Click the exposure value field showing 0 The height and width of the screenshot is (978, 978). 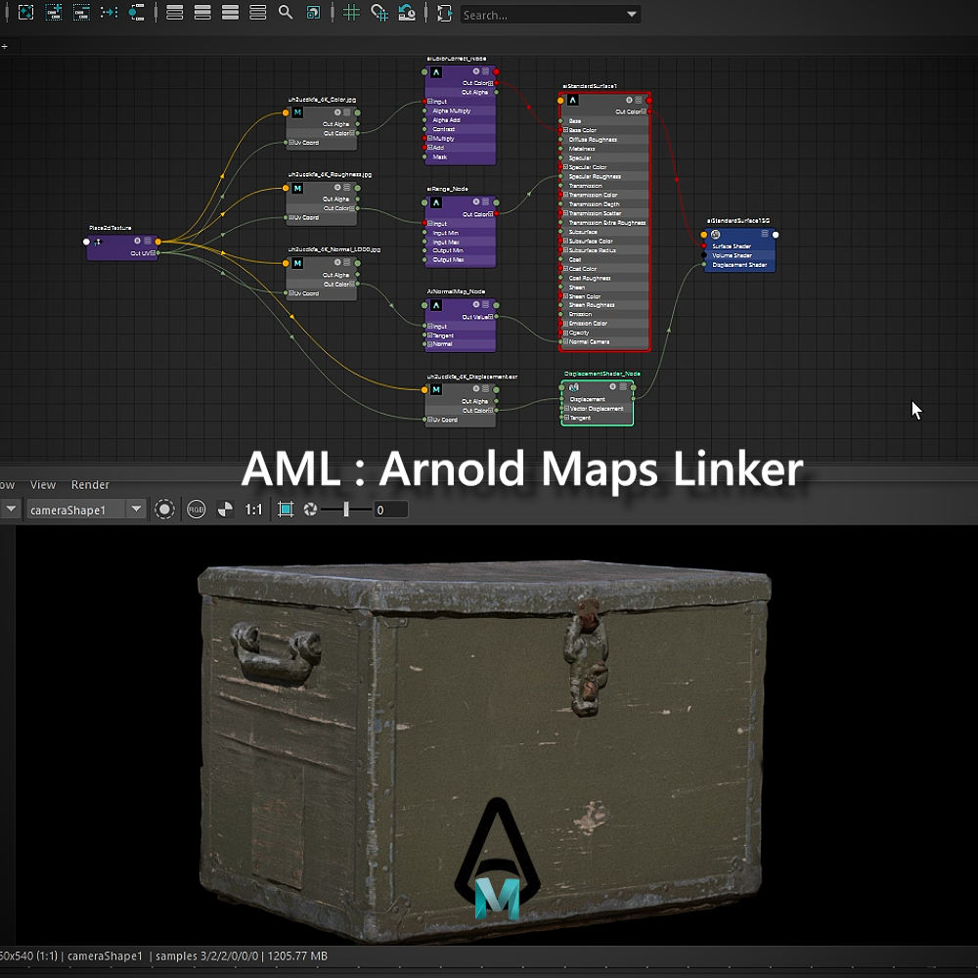point(390,510)
